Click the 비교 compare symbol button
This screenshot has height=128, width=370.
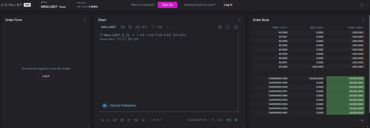[141, 27]
